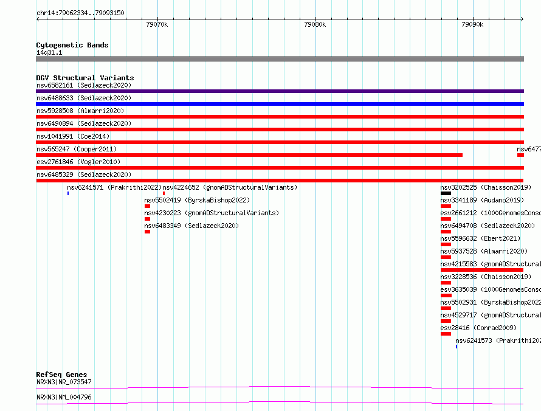The width and height of the screenshot is (541, 411).
Task: Click the esv2661212 1000Genomes label
Action: tap(491, 213)
